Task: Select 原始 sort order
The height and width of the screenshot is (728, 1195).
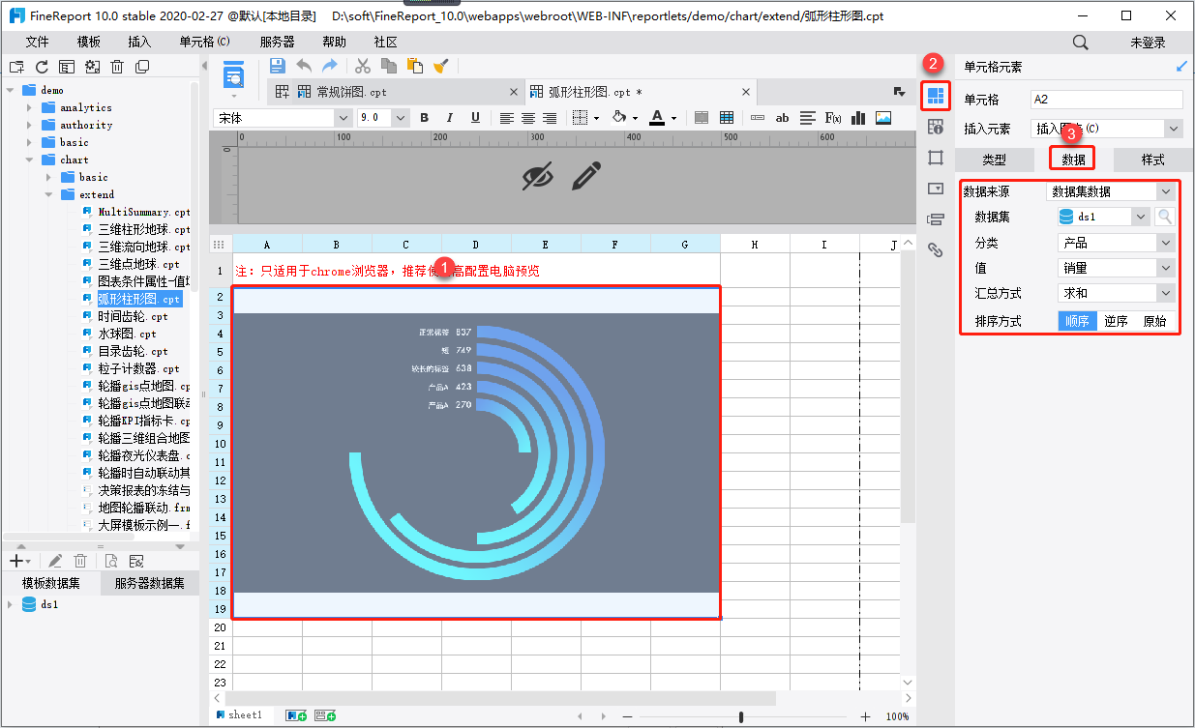Action: tap(1154, 321)
